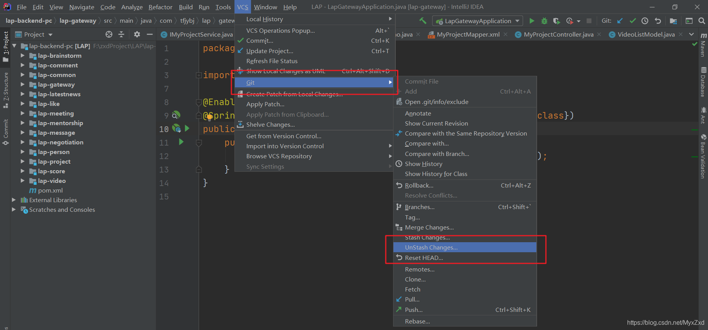Click the Build project hammer icon
This screenshot has height=330, width=708.
tap(423, 21)
